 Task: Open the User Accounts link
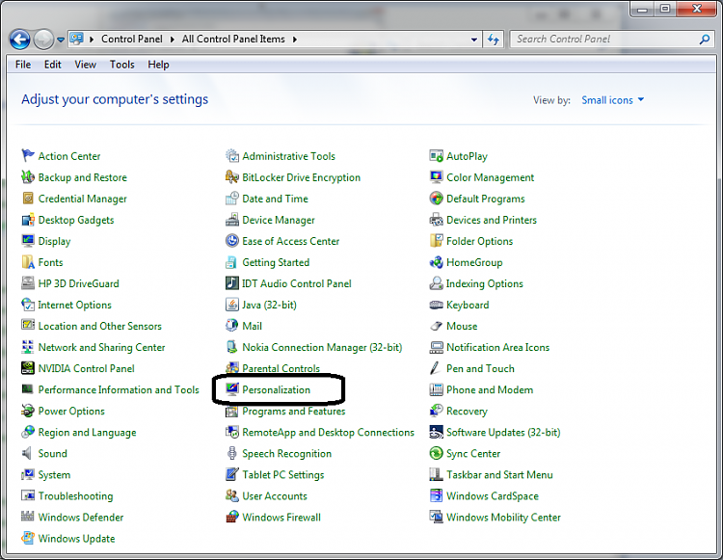pyautogui.click(x=275, y=495)
